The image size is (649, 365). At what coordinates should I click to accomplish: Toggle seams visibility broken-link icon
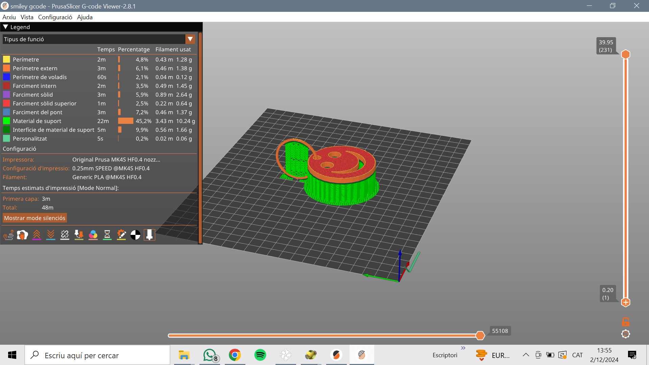click(65, 235)
